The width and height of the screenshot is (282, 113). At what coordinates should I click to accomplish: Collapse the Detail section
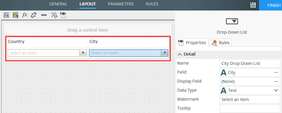(x=180, y=54)
